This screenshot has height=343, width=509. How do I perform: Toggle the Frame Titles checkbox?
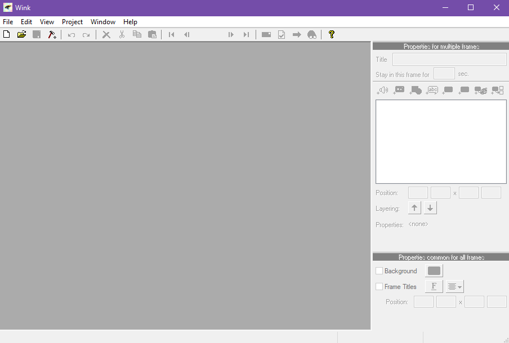379,287
